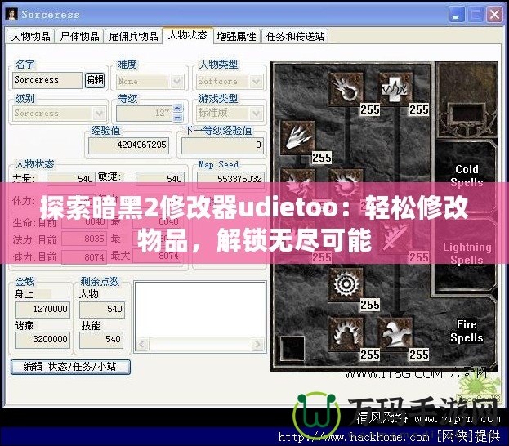Open the 级别 dropdown showing Sorceress
Image resolution: width=509 pixels, height=446 pixels.
59,114
